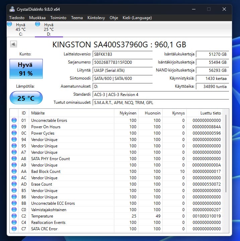Click the blue status orb for drive C:
Viewport: 240px width, 241px height.
[9, 24]
